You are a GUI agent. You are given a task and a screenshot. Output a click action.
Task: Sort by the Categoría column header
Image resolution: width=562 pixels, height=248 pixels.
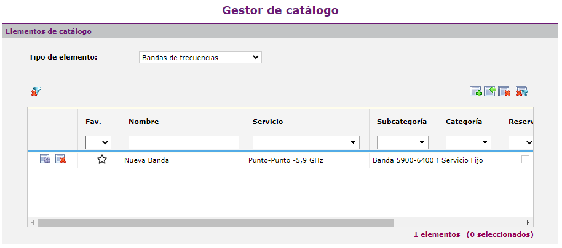464,122
